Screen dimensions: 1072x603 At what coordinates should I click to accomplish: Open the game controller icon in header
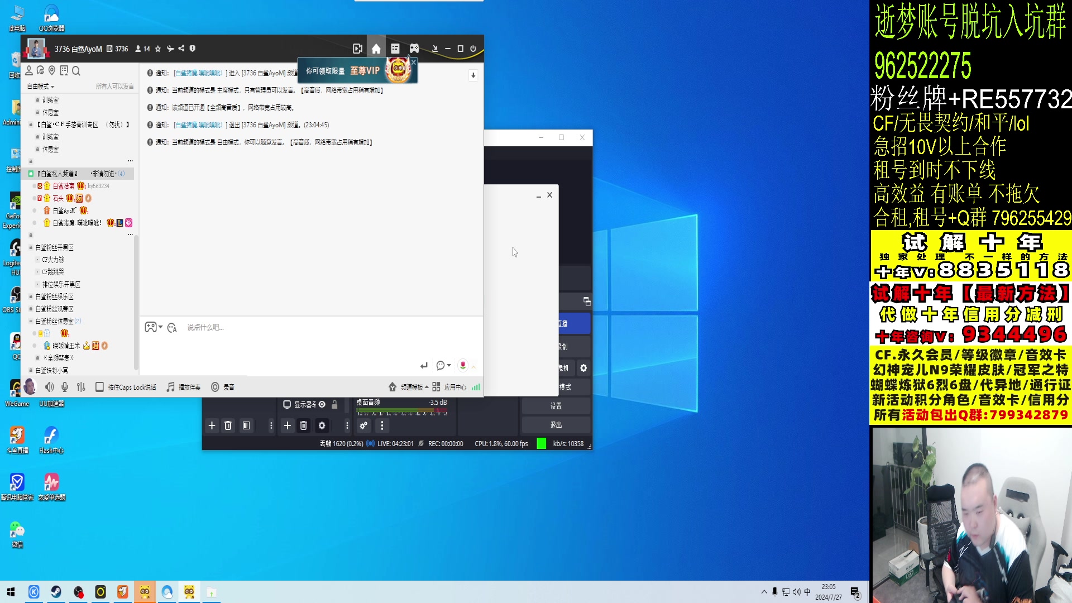[x=414, y=49]
